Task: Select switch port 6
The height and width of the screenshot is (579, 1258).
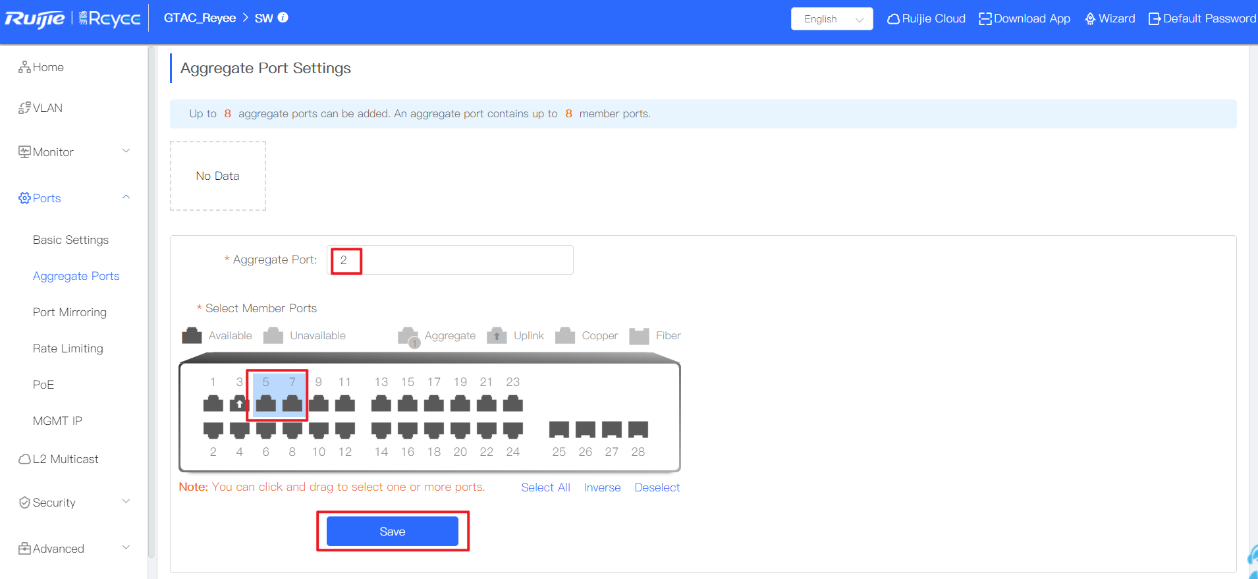Action: coord(265,430)
